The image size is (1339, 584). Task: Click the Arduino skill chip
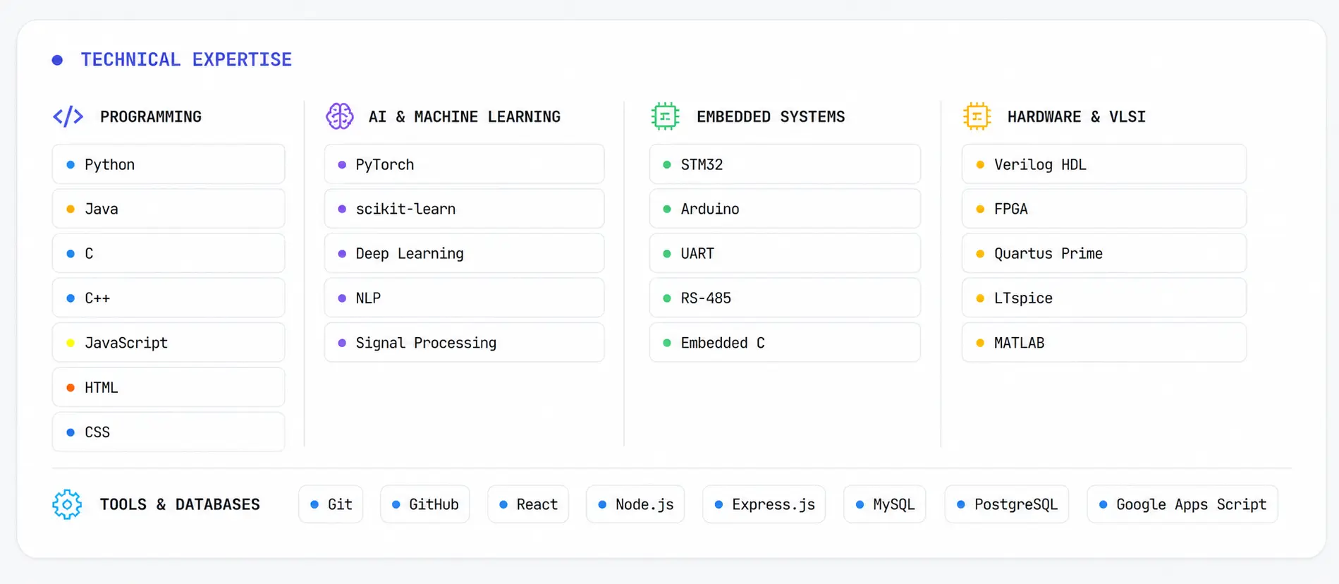pyautogui.click(x=785, y=209)
